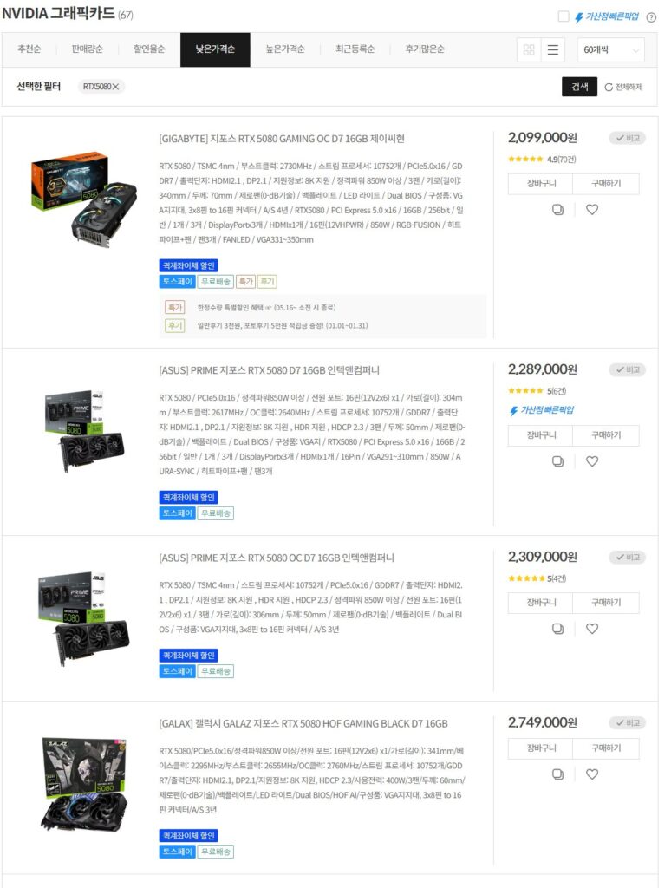Add GIGABYTE RTX 5080 to wishlist heart
Viewport: 671px width, 888px height.
(592, 210)
